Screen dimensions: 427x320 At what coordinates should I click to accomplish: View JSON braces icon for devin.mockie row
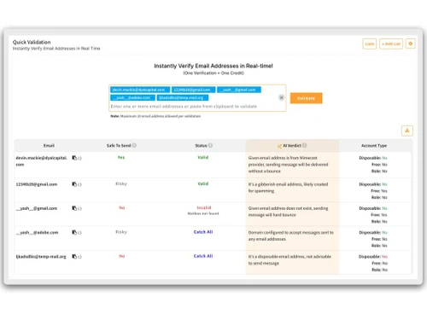point(79,158)
